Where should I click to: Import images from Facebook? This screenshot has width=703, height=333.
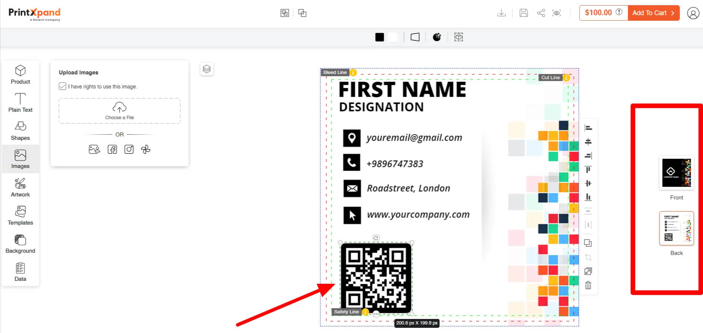click(112, 149)
